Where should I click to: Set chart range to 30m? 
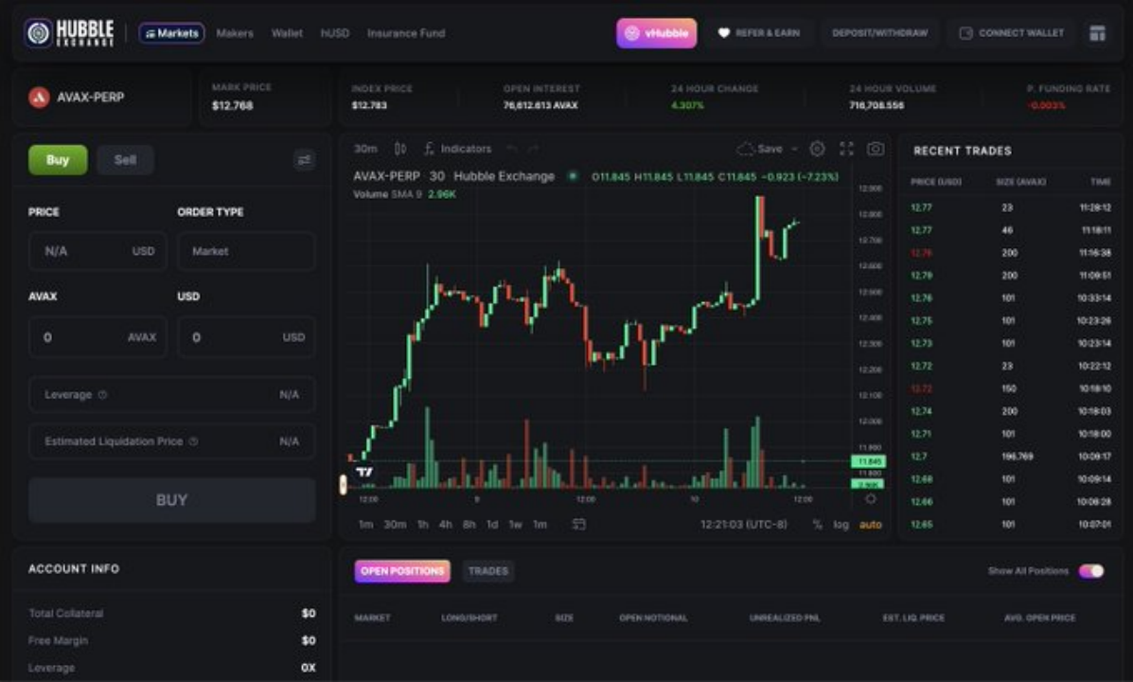tap(395, 525)
